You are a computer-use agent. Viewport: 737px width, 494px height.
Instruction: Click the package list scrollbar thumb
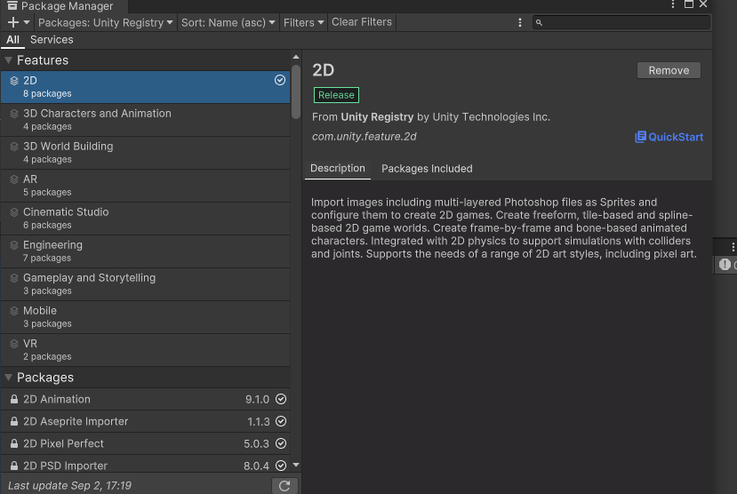click(x=296, y=92)
